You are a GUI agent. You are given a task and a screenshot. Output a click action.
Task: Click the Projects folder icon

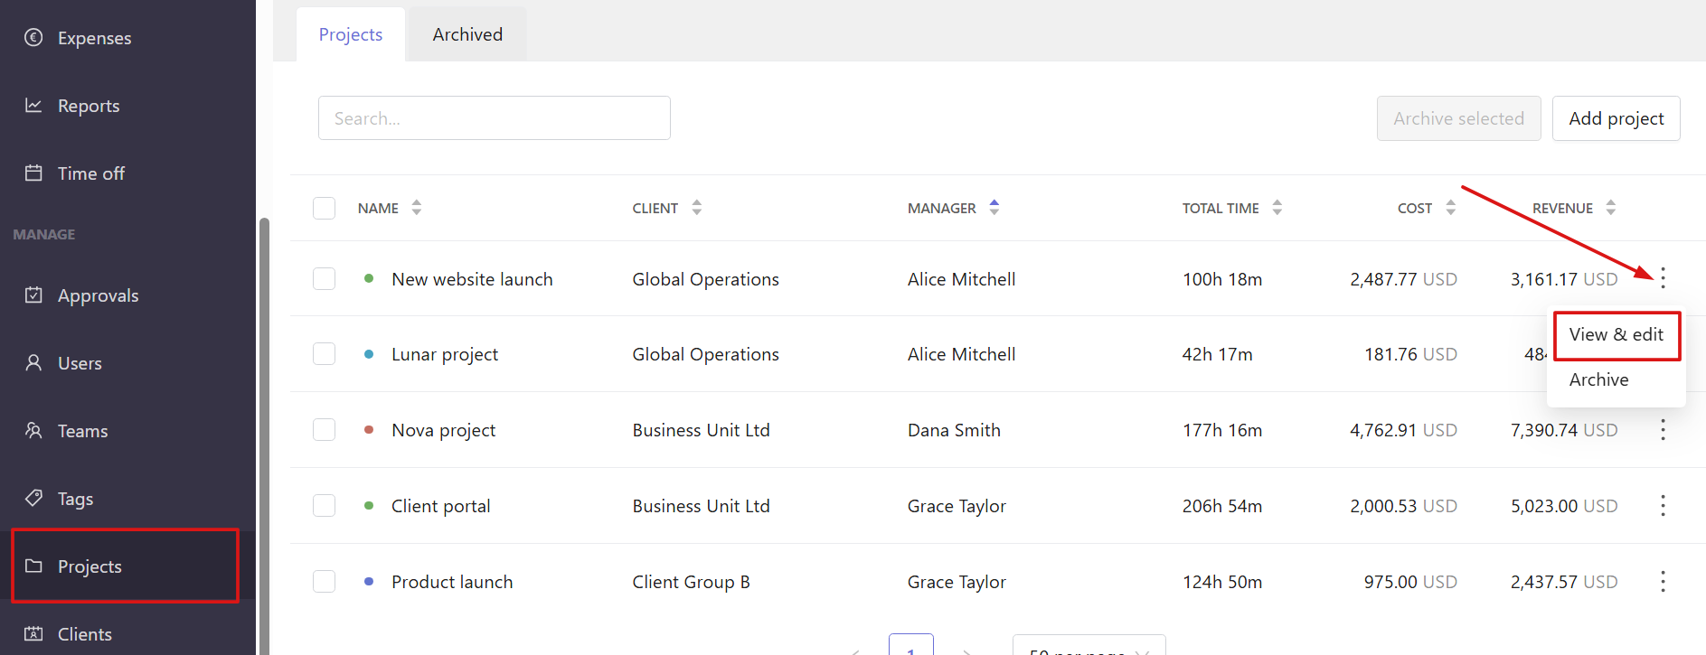pos(33,566)
